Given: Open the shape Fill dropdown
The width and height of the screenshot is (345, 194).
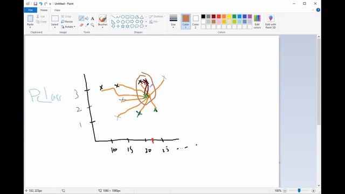Looking at the screenshot, I should click(x=154, y=22).
